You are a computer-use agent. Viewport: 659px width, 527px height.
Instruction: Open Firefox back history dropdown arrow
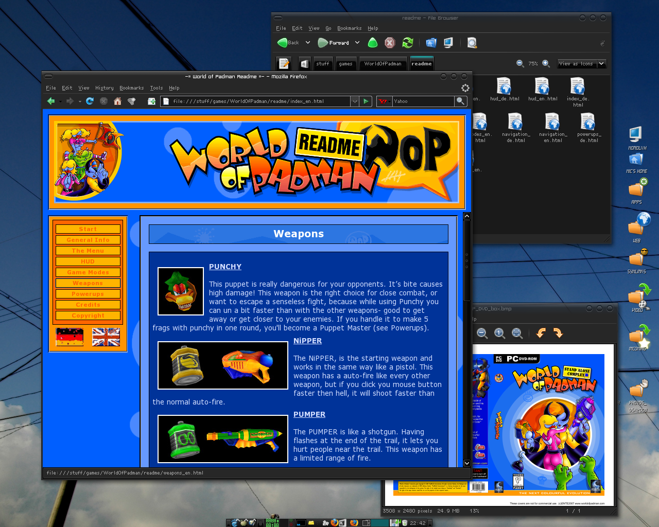[x=60, y=101]
